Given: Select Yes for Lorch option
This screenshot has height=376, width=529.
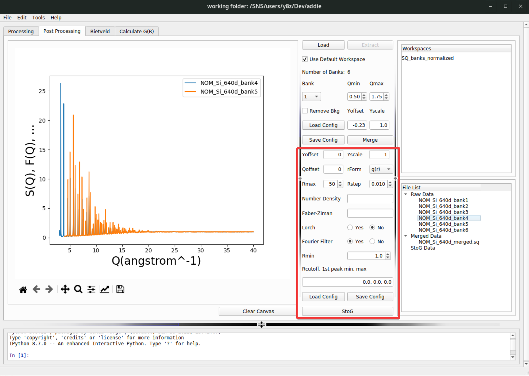Looking at the screenshot, I should (x=350, y=228).
